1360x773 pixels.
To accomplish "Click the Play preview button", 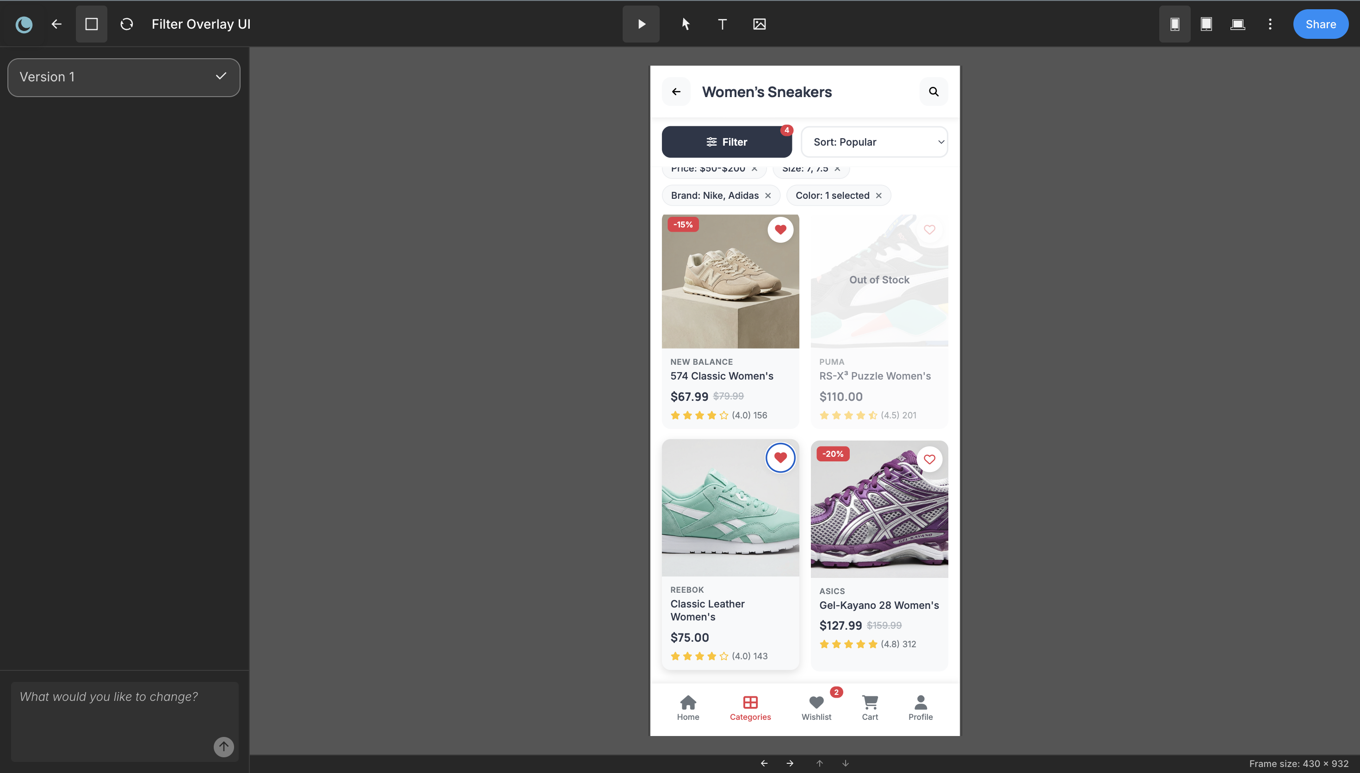I will [x=641, y=24].
